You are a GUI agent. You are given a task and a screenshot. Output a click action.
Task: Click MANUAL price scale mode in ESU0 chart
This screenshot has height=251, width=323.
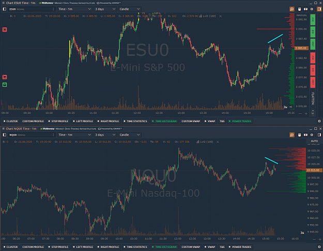pos(302,15)
